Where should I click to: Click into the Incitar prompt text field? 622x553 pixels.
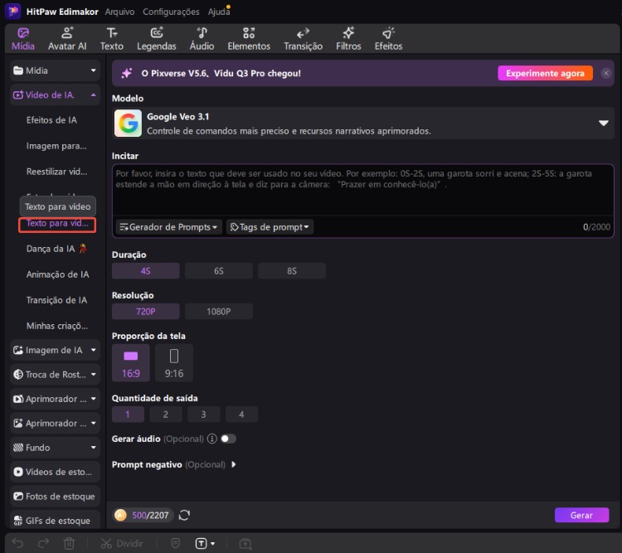(362, 191)
